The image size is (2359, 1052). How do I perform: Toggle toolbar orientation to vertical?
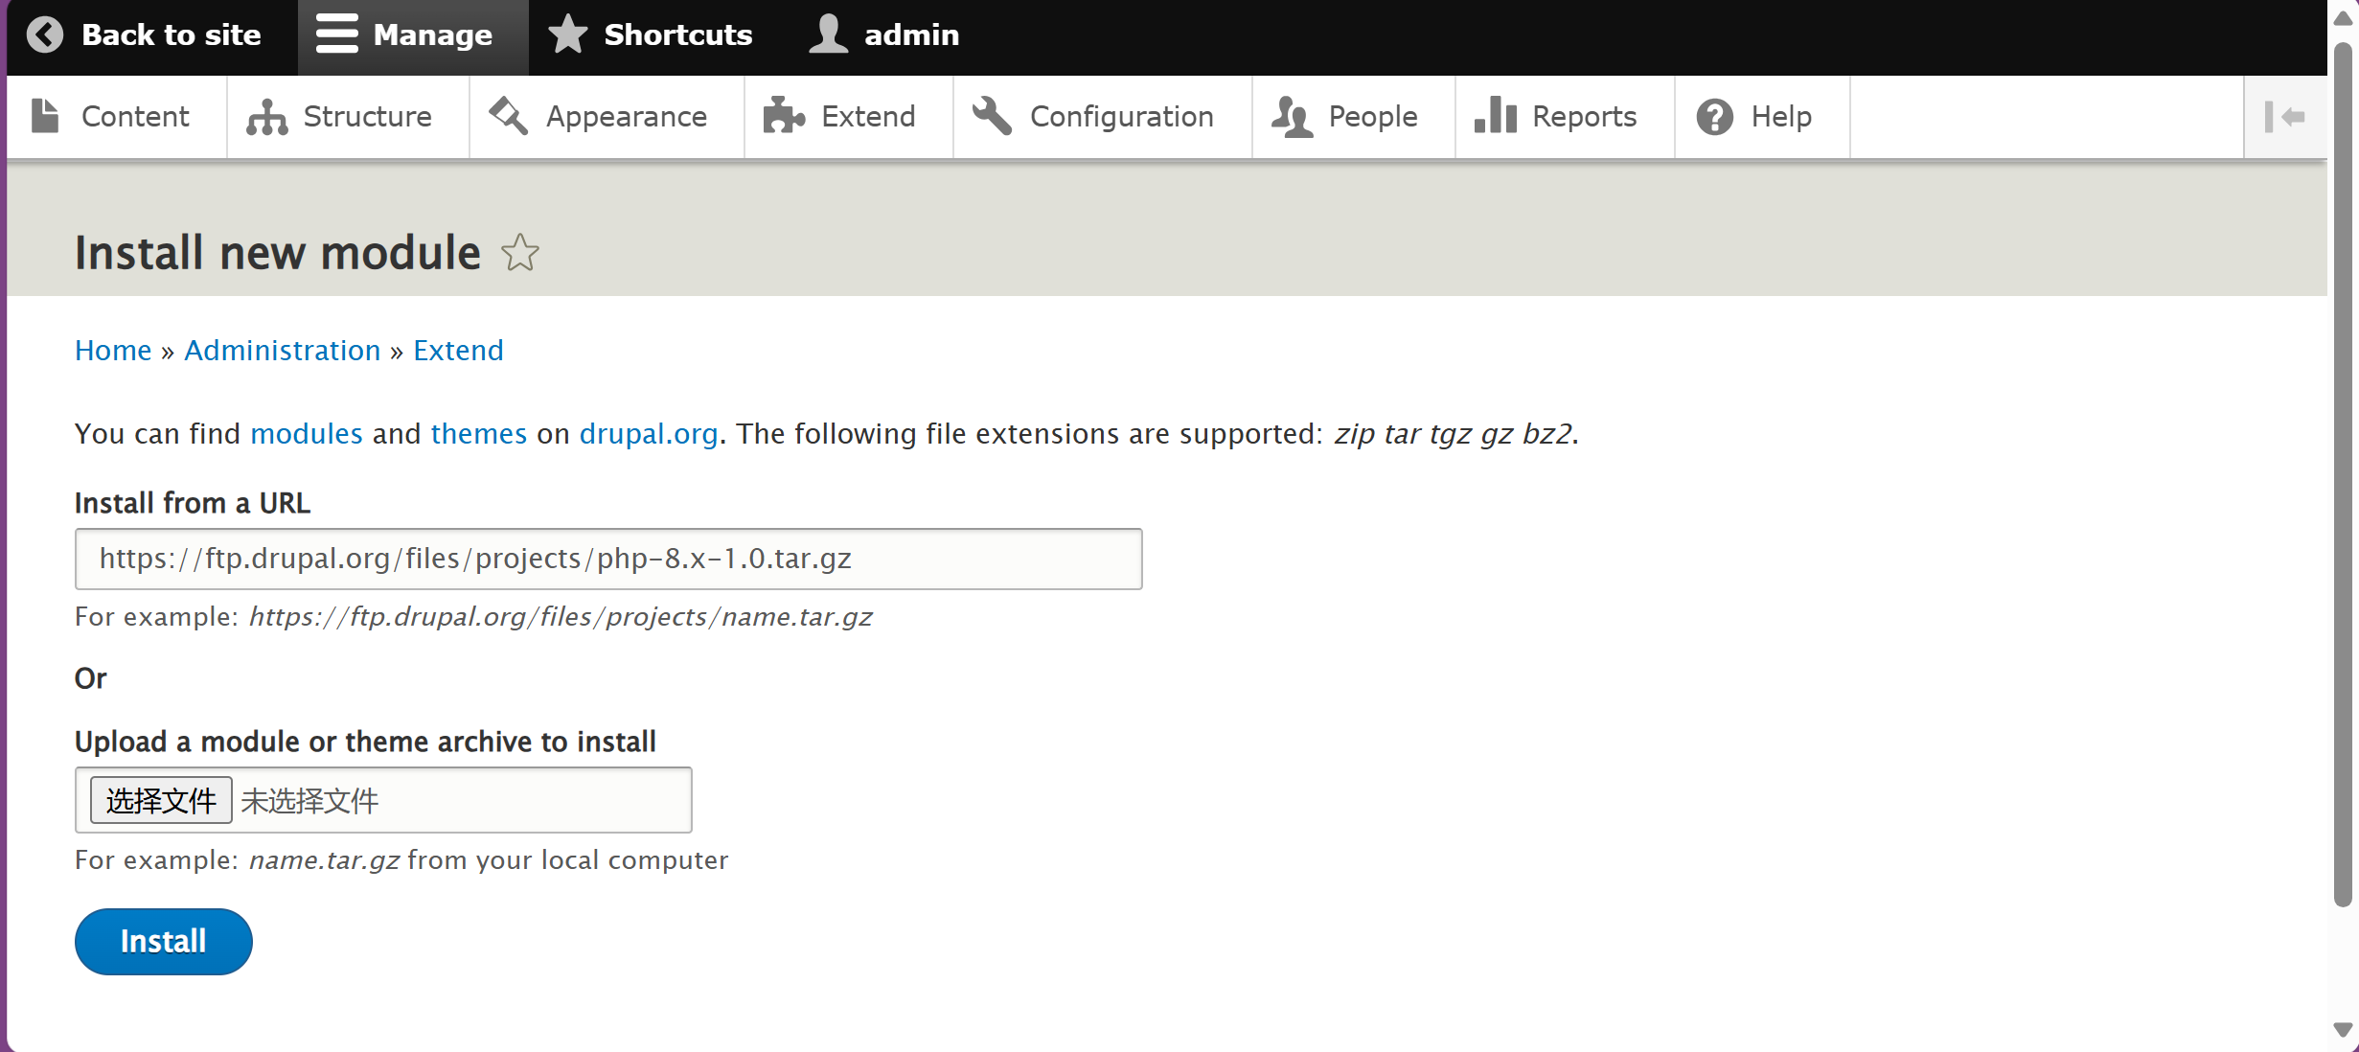click(x=2284, y=117)
